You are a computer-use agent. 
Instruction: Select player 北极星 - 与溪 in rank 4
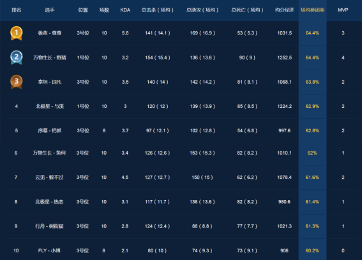click(x=50, y=106)
